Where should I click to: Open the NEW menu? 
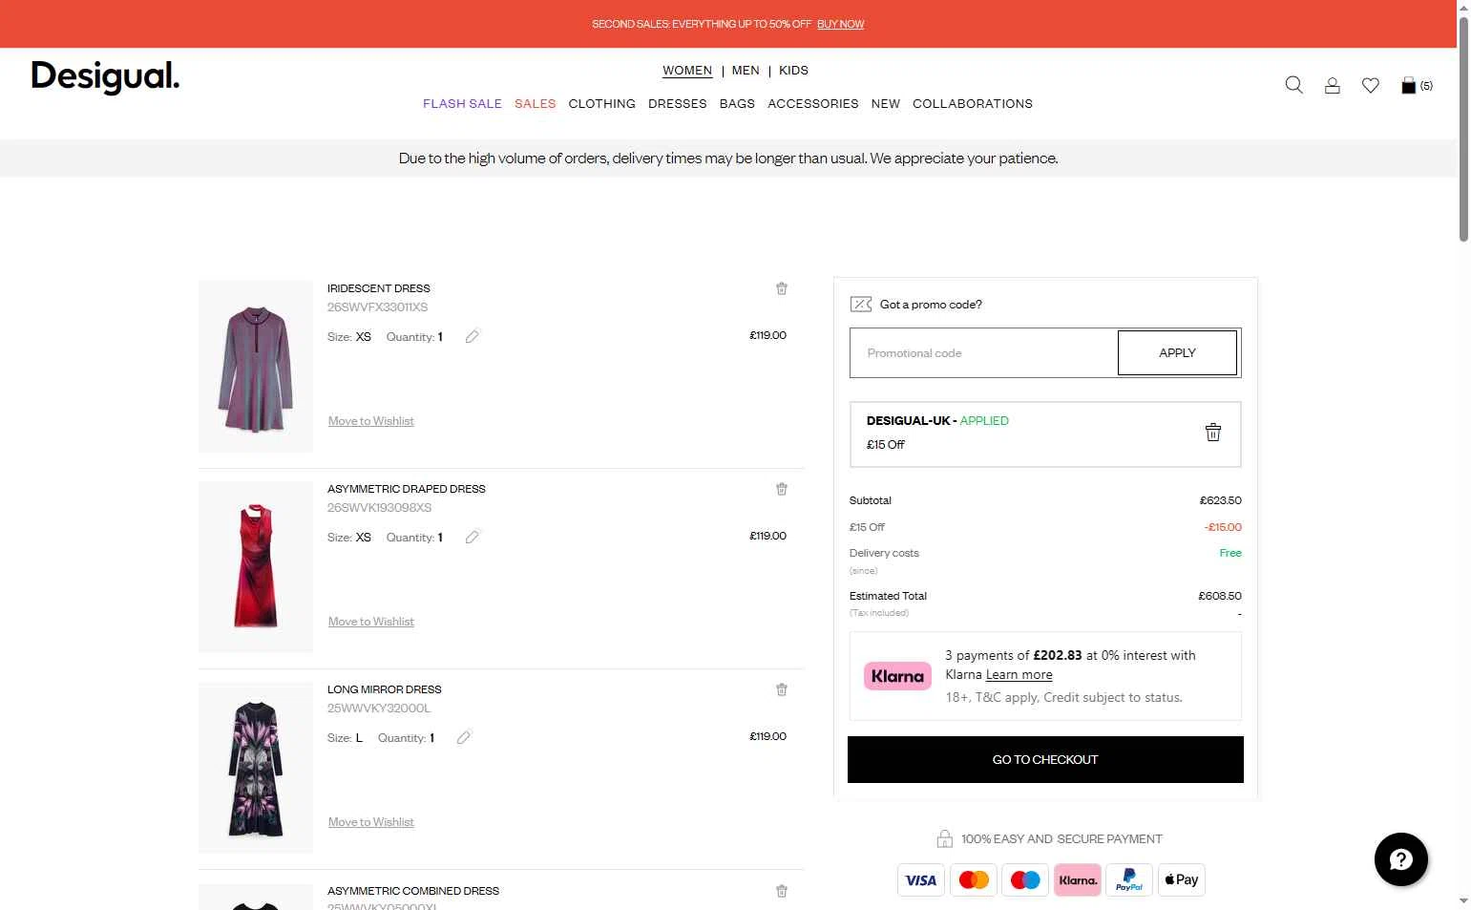885,103
